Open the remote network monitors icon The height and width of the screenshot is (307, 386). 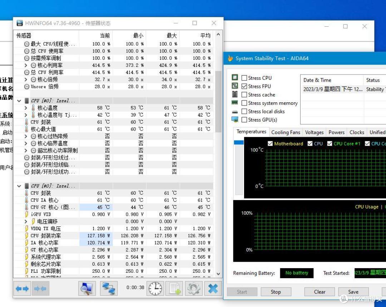pyautogui.click(x=109, y=288)
